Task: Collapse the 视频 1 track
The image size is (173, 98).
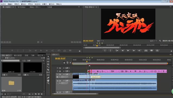Action: [x=64, y=74]
